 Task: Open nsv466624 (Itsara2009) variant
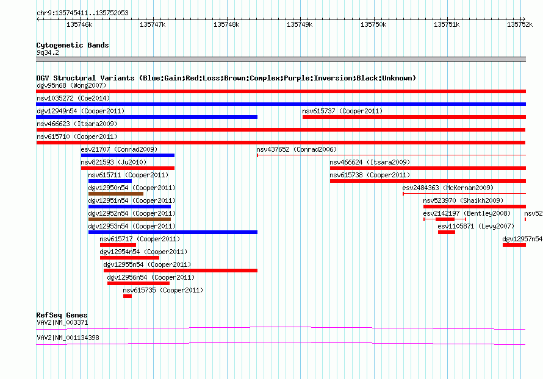pyautogui.click(x=370, y=162)
